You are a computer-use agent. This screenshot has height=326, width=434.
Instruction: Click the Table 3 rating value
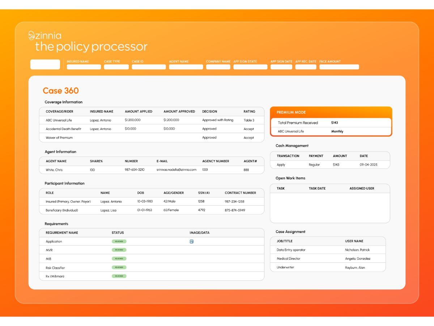pos(249,120)
